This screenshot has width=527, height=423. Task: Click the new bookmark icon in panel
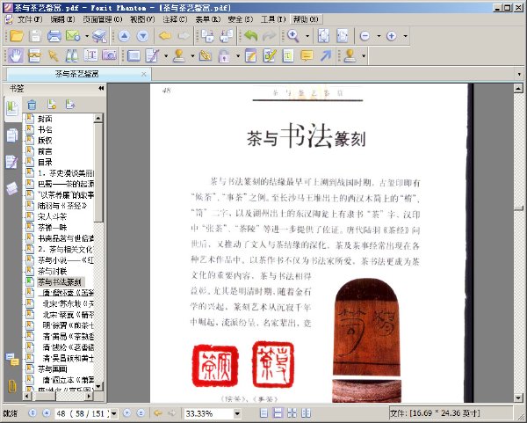pyautogui.click(x=52, y=105)
